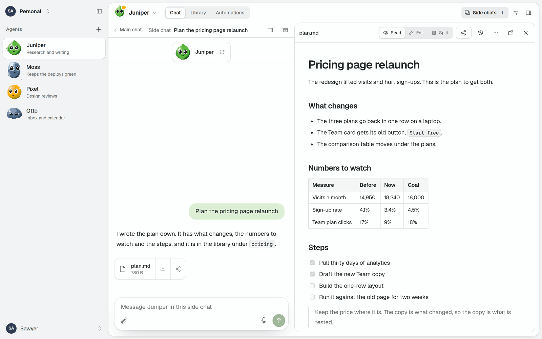Select the Pixel agent
Screen dimensions: 542x339
click(54, 92)
